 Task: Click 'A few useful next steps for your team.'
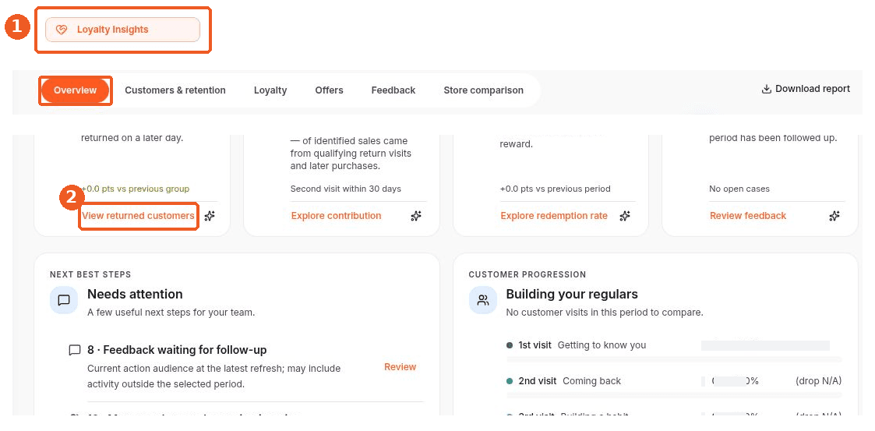(x=171, y=313)
